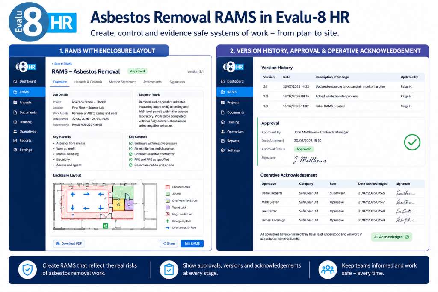Open Settings in the left panel sidebar
The width and height of the screenshot is (438, 292).
click(23, 150)
